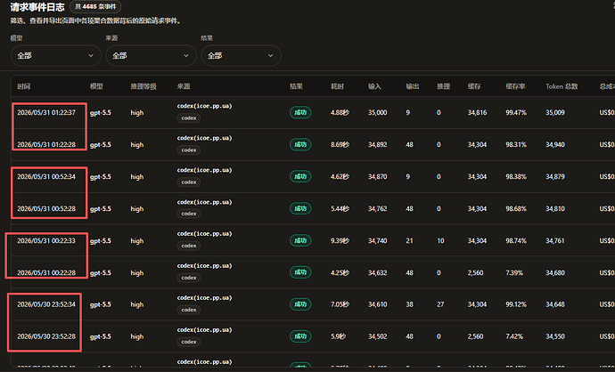
Task: Click input value 34,632
Action: 377,273
